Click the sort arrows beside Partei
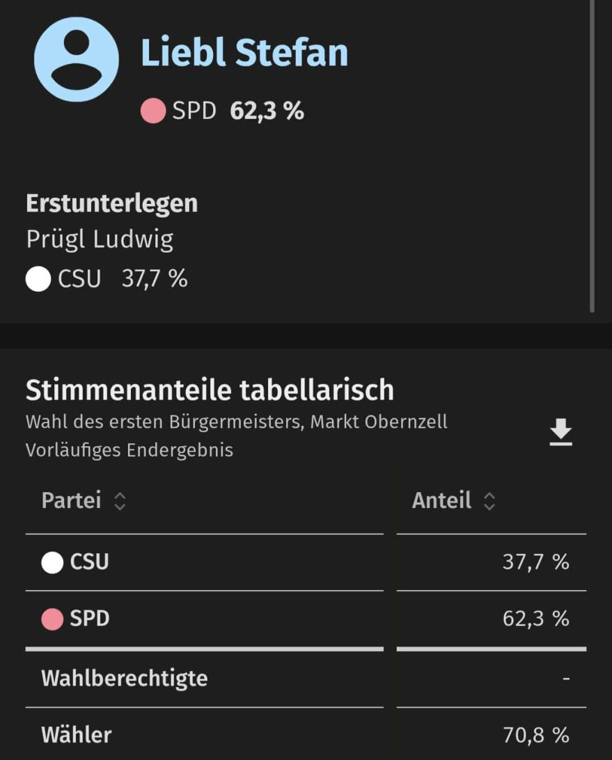This screenshot has width=612, height=760. (120, 501)
